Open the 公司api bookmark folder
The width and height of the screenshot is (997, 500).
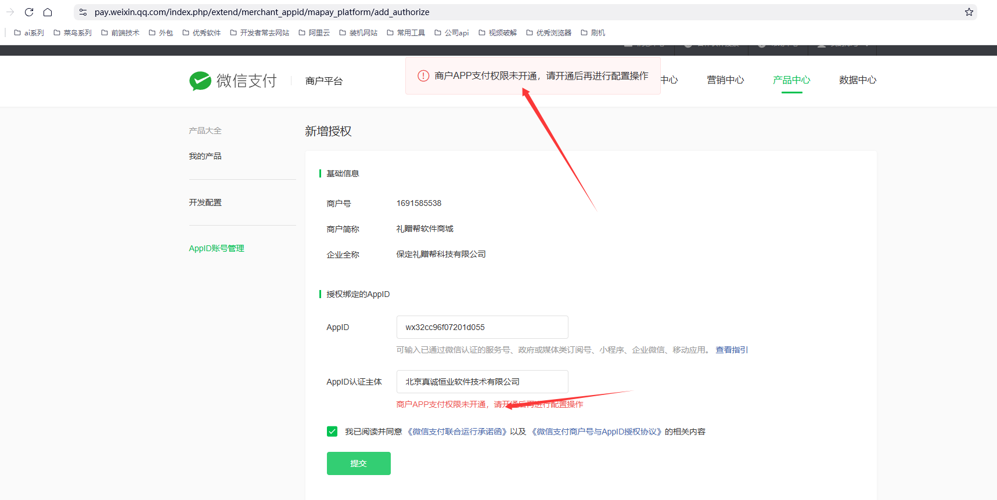[x=452, y=33]
